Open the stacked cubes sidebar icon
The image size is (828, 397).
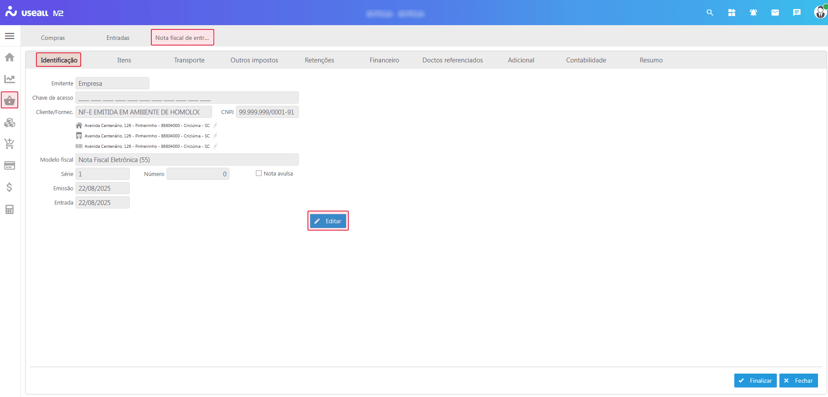click(x=10, y=123)
